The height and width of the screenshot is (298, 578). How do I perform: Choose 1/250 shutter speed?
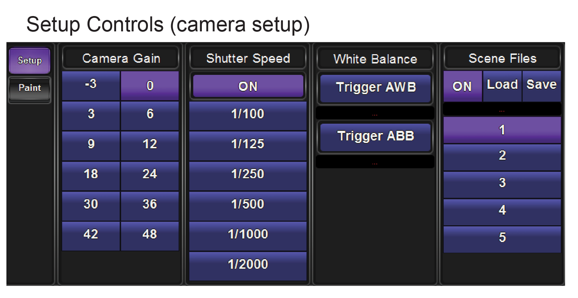pos(248,174)
